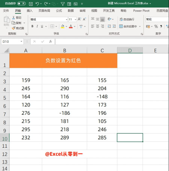Click the Select All corner triangle
This screenshot has height=171, width=169.
click(x=6, y=50)
